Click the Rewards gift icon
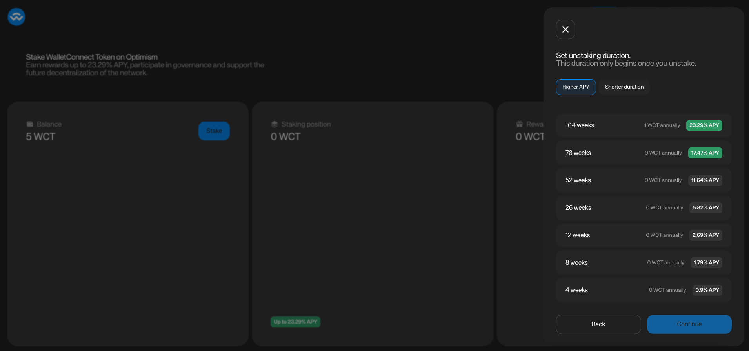Screen dimensions: 749x351 pos(519,124)
